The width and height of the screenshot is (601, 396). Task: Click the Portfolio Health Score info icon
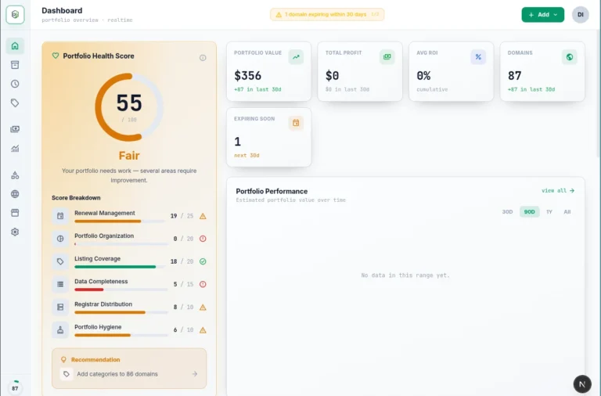[x=203, y=58]
